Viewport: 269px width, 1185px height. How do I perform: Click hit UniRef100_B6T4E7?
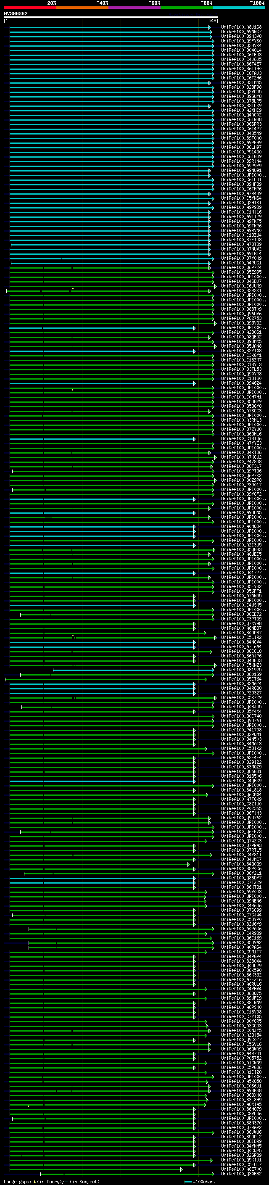coord(241,64)
